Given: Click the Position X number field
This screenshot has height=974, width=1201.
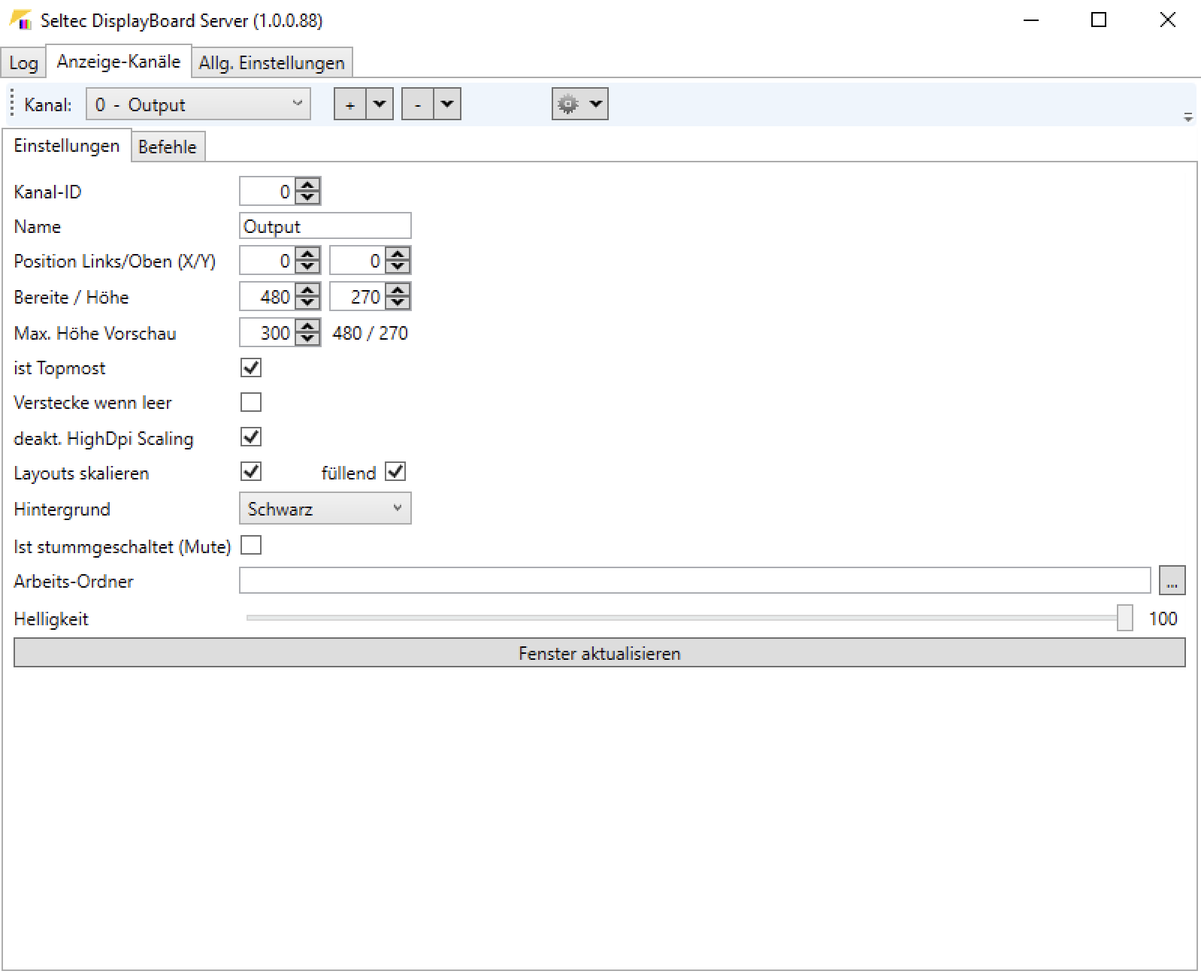Looking at the screenshot, I should tap(268, 261).
